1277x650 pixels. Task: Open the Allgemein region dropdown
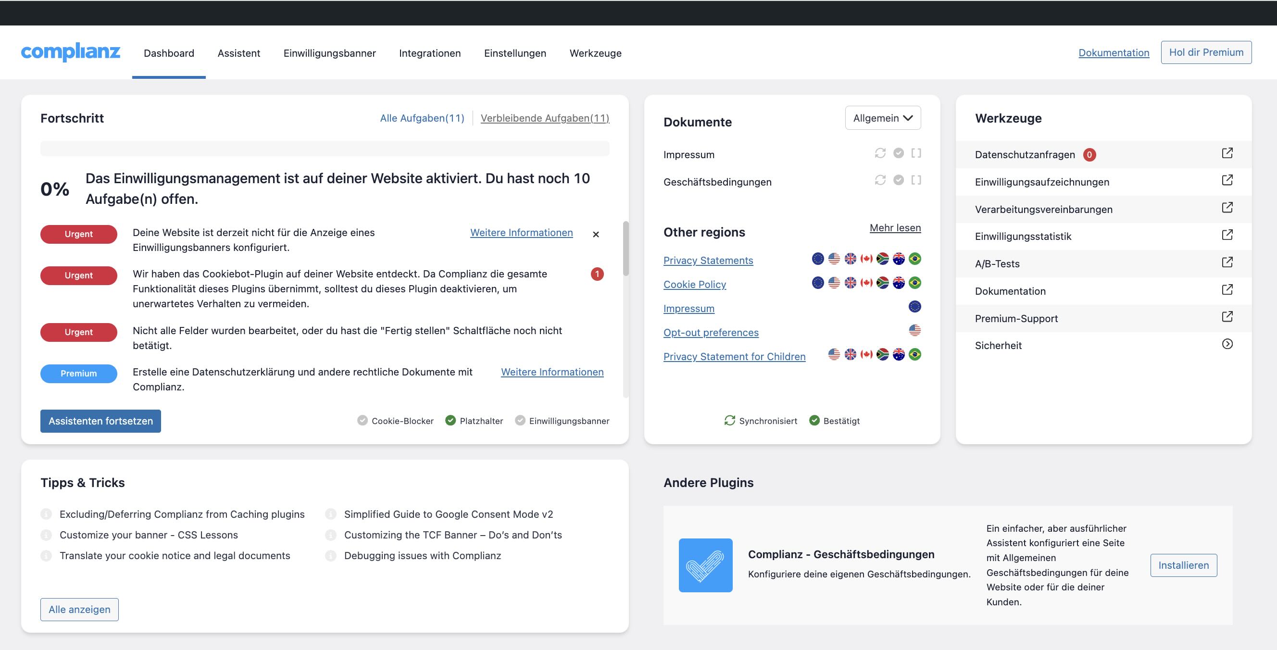pos(882,117)
